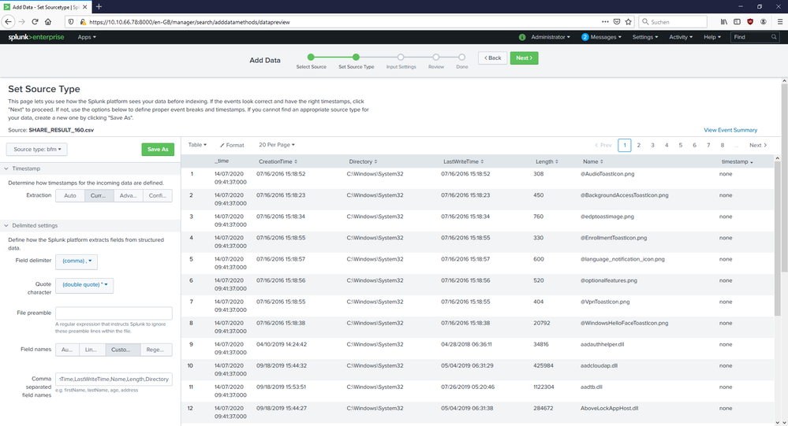
Task: Click the green Next button
Action: point(525,57)
